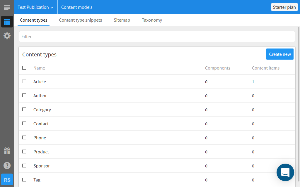Open the RS user profile avatar
This screenshot has height=187, width=300.
click(7, 180)
